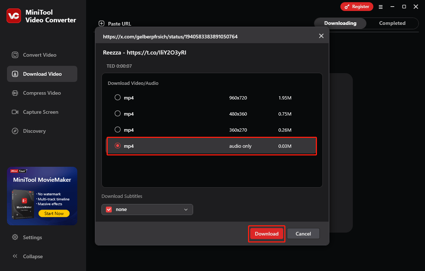Viewport: 425px width, 271px height.
Task: Click the MiniTool MovieMaker ad title
Action: tap(42, 180)
